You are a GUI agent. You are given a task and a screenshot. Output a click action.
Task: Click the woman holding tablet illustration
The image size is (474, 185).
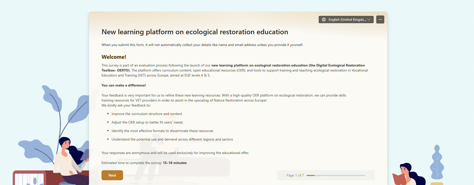click(69, 160)
